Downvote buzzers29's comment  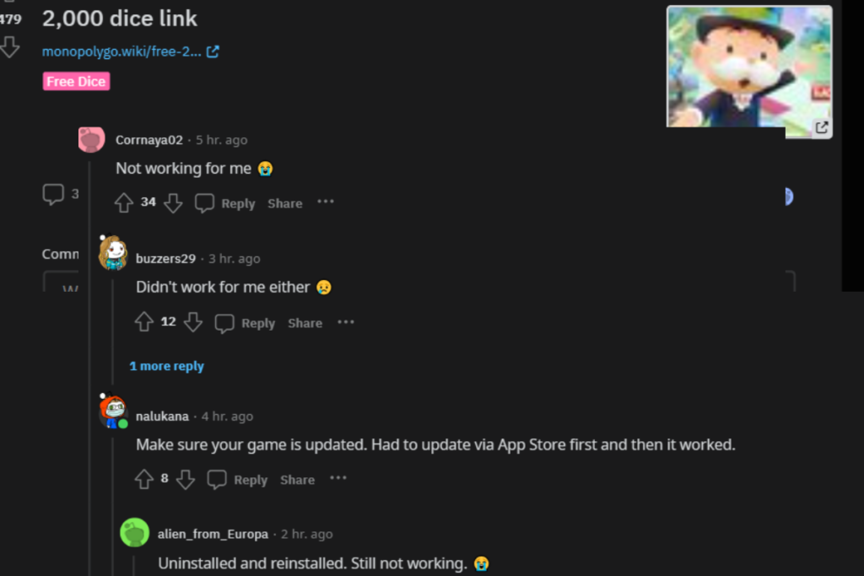(193, 322)
